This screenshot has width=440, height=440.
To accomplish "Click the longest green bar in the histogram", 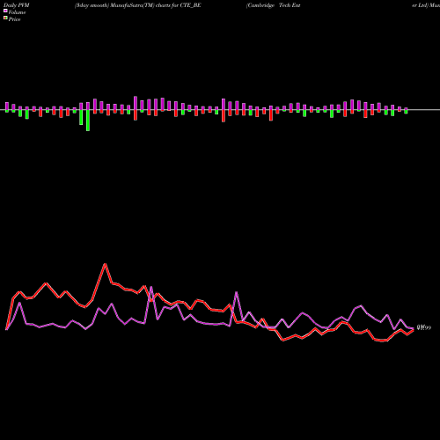I will (88, 121).
